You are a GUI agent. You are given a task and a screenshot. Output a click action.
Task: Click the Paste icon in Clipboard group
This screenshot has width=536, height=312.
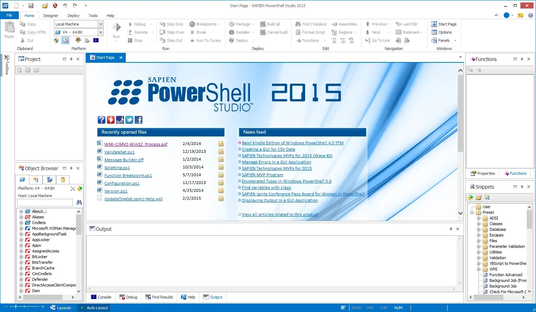coord(9,28)
